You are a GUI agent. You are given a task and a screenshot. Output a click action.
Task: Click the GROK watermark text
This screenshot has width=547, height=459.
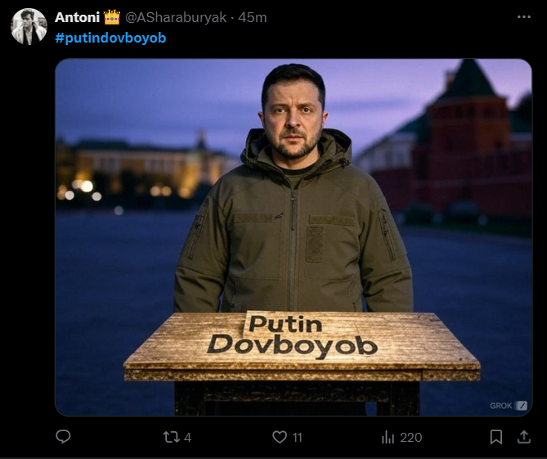point(501,406)
